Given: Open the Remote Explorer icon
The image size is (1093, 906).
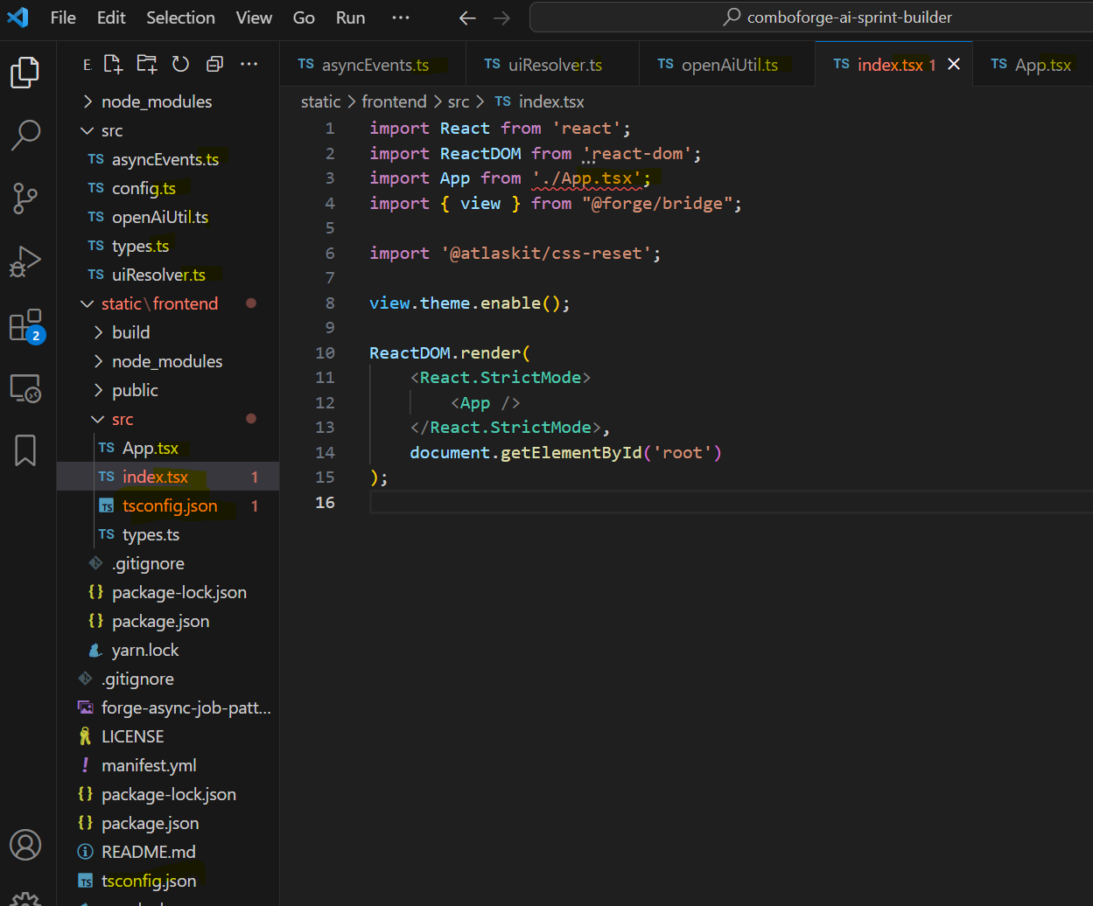Looking at the screenshot, I should (x=25, y=388).
